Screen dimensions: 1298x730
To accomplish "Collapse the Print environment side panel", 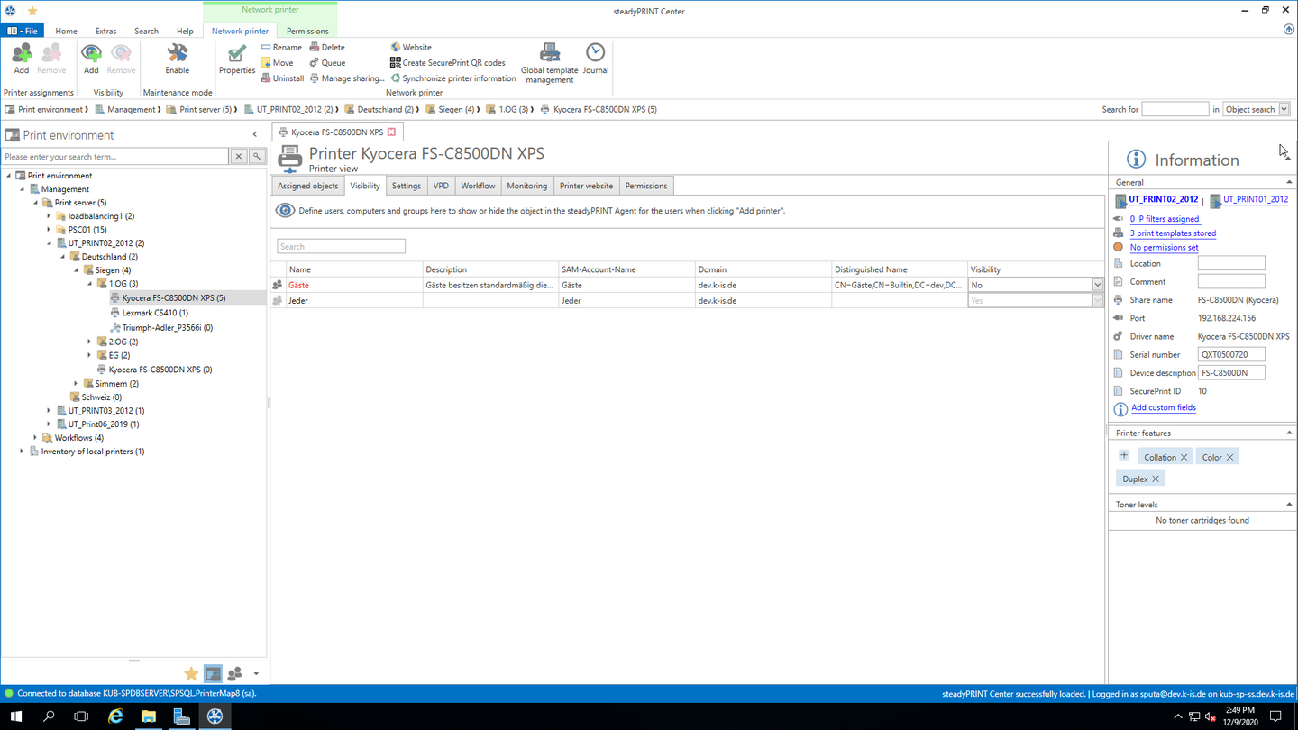I will [255, 135].
